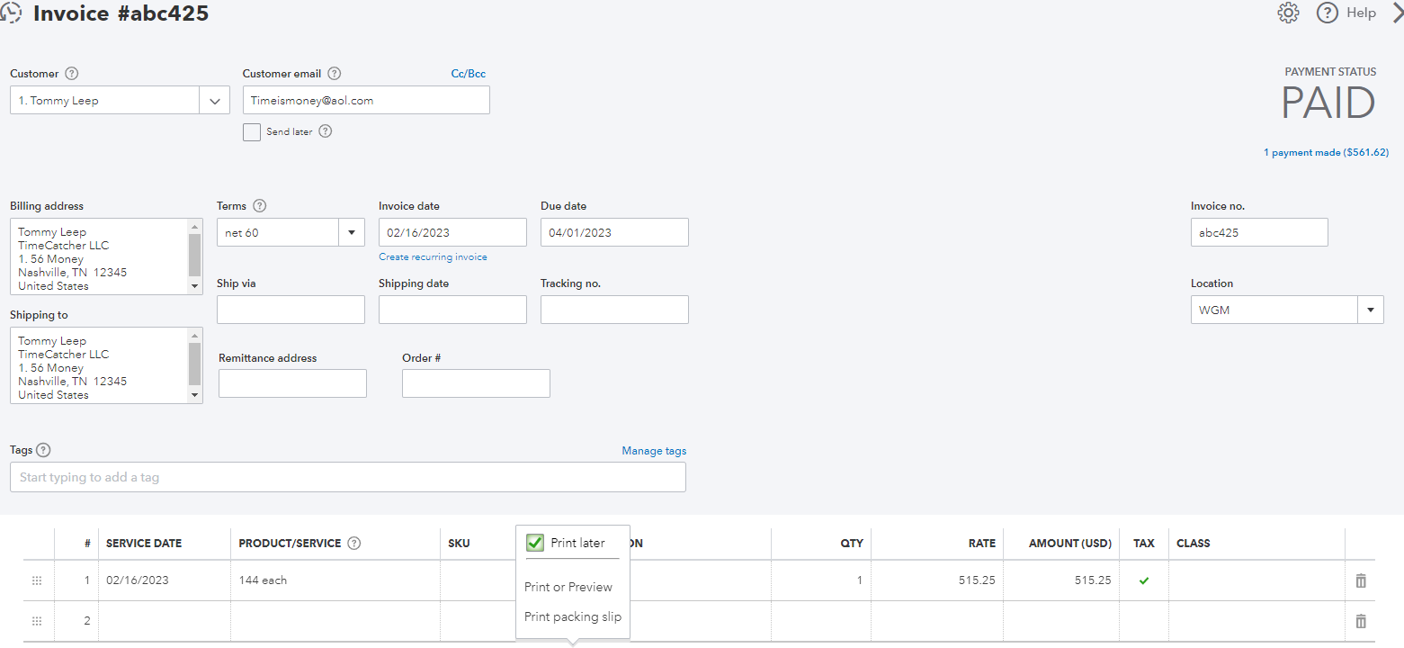Delete line 2 using its trash icon
1404x648 pixels.
pos(1360,620)
